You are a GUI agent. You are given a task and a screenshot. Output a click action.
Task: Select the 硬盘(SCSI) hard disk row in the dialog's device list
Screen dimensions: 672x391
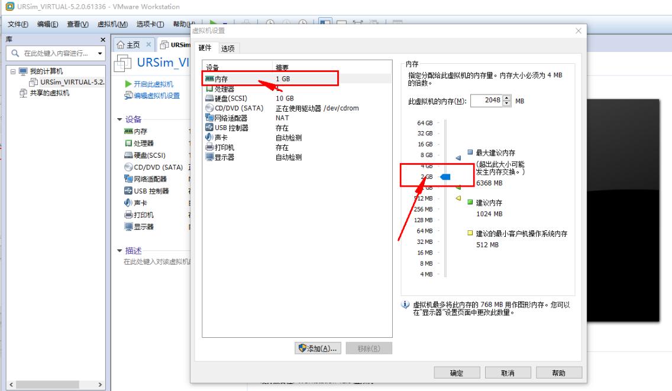296,99
